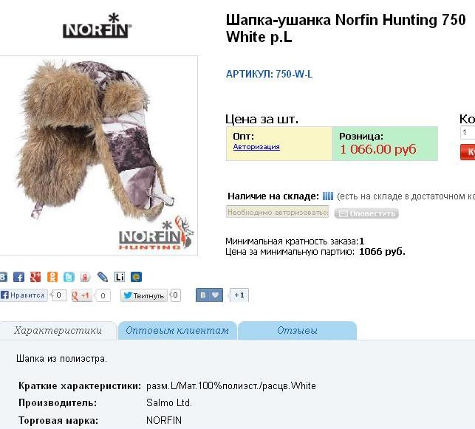Click the Оповестить notify button
The width and height of the screenshot is (475, 429).
click(366, 213)
